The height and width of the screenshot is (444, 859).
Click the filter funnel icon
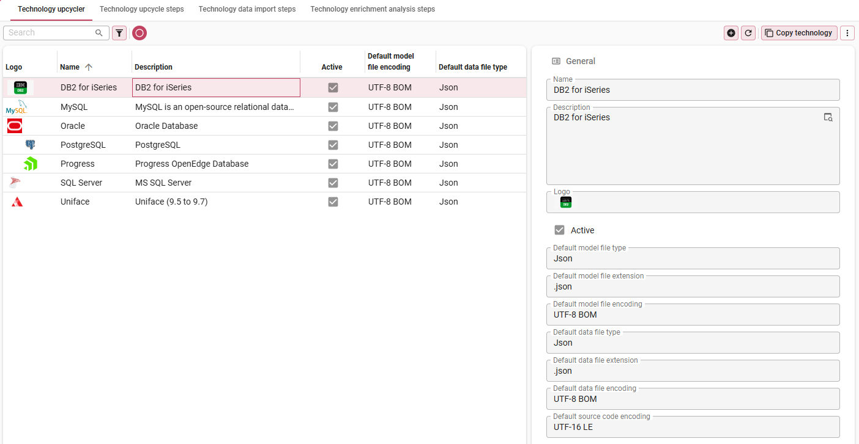point(119,33)
